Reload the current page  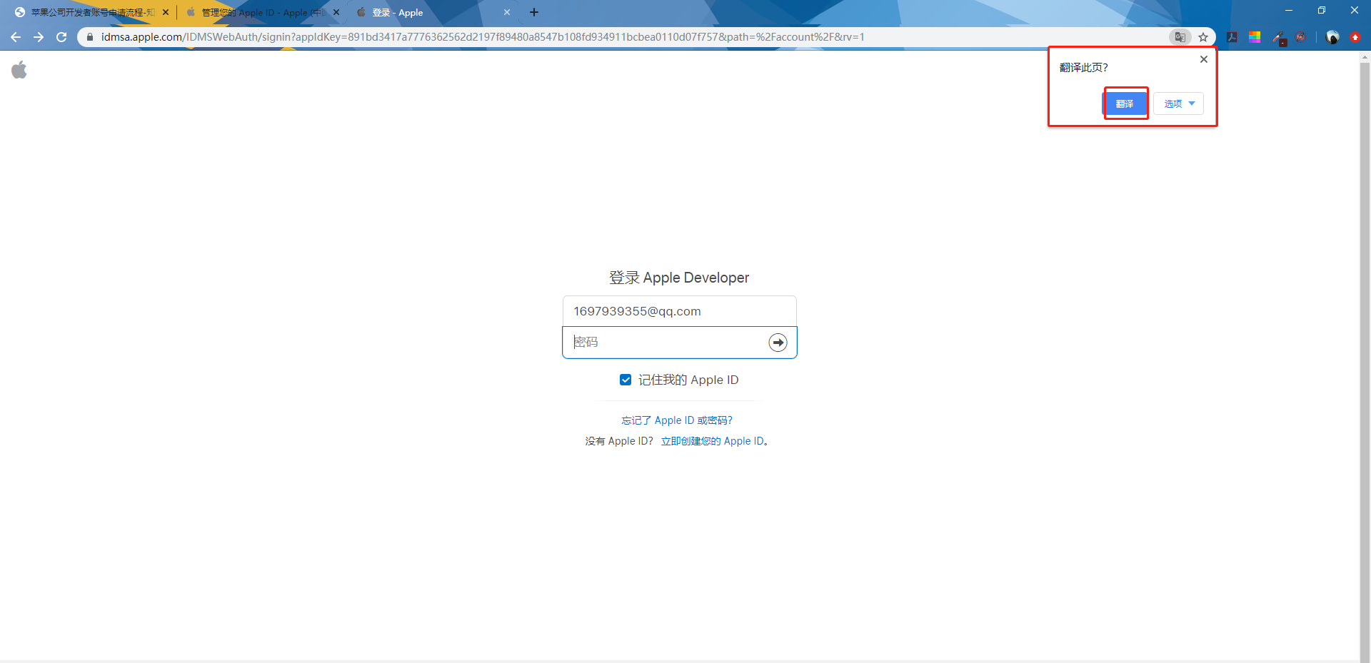61,37
